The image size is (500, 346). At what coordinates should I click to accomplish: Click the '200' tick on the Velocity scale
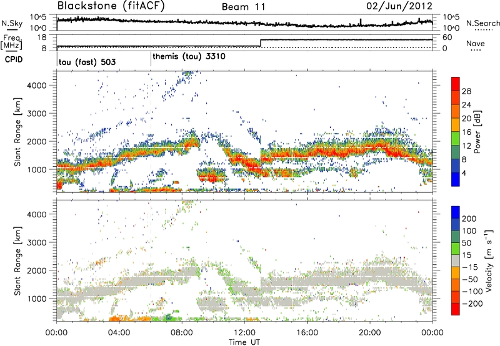[x=469, y=219]
